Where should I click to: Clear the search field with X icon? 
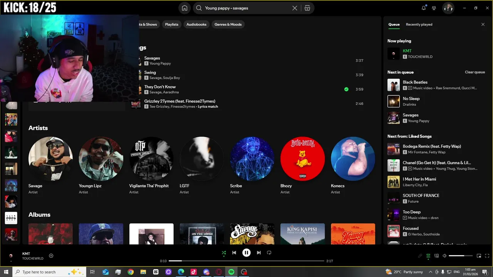pos(295,8)
